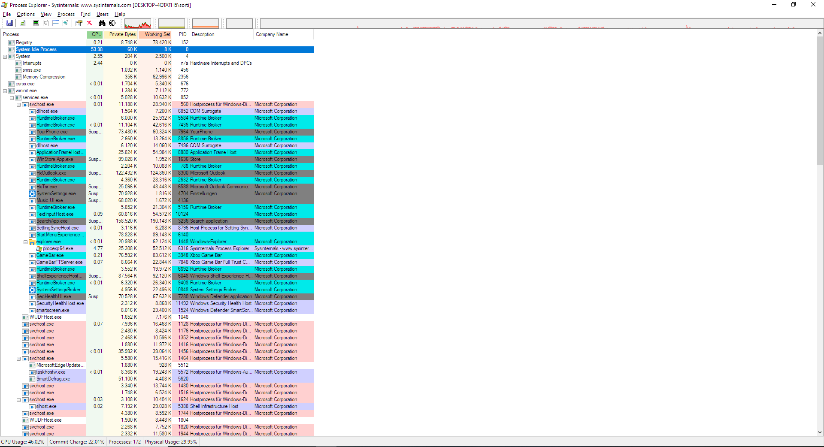Toggle Show Process Tree toolbar icon
The image size is (824, 447).
point(46,23)
